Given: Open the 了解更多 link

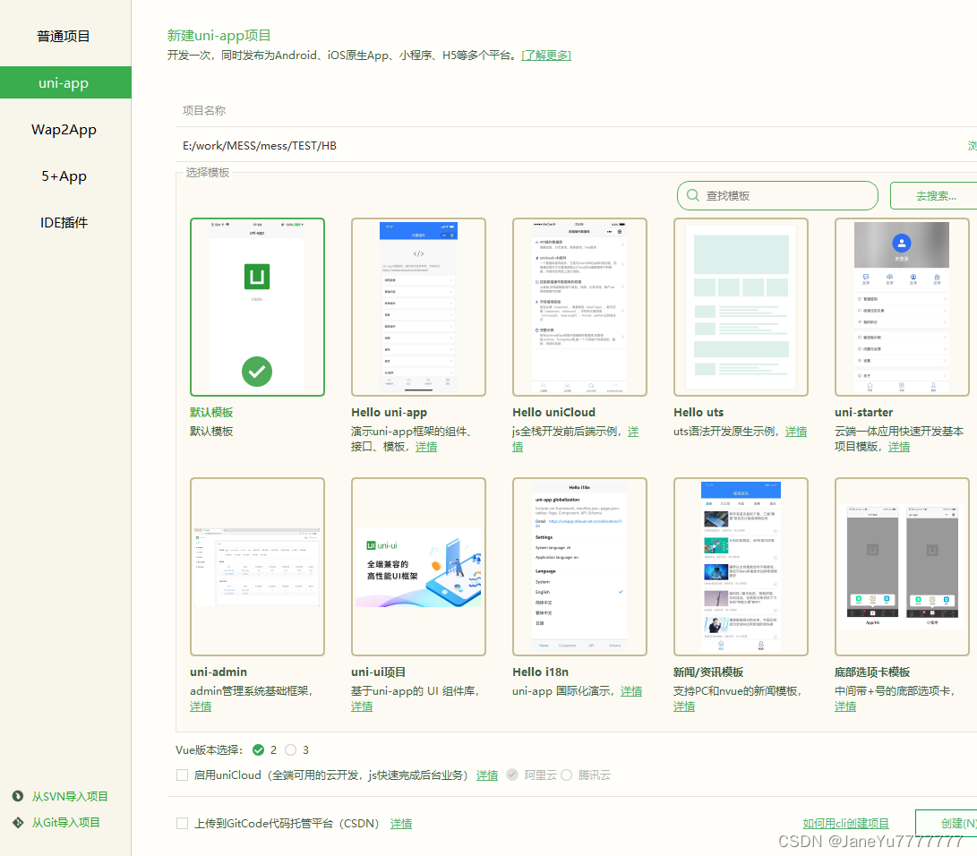Looking at the screenshot, I should [546, 55].
